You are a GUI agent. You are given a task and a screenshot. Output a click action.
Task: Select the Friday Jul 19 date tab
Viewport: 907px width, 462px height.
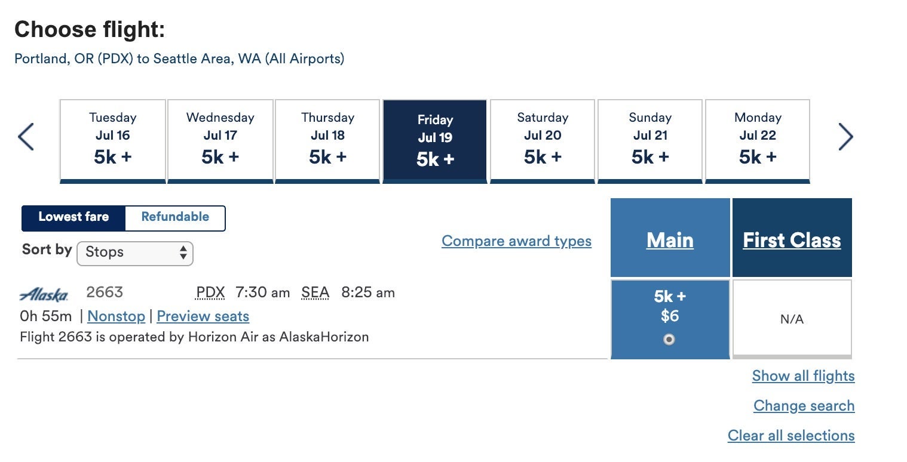click(434, 139)
